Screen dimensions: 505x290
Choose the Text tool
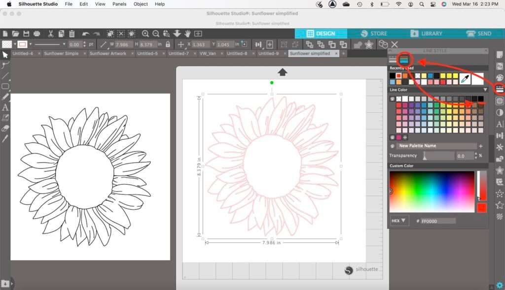point(5,107)
